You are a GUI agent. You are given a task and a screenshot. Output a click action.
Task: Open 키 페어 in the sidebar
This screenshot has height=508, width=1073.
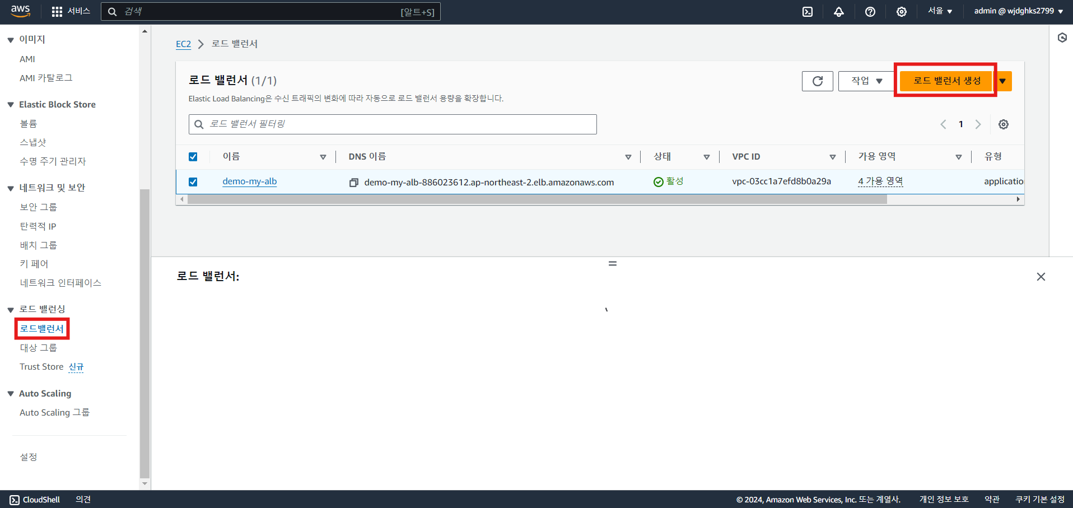tap(34, 264)
